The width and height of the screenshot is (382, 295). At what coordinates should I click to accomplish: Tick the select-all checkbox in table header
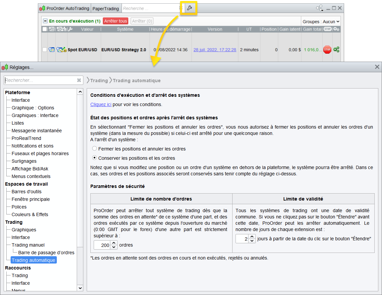tap(45, 29)
